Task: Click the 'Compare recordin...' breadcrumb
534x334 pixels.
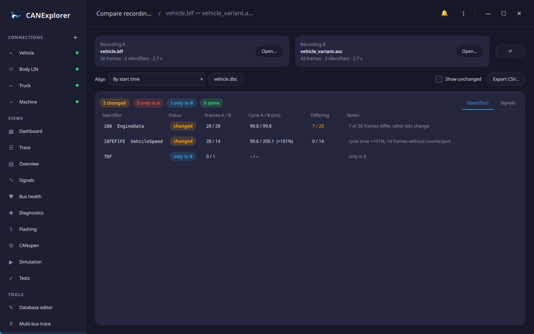Action: (124, 13)
